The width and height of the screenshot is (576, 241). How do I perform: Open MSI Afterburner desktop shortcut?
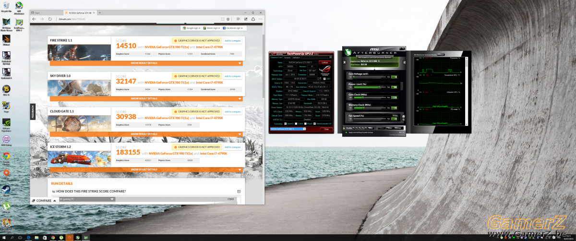pyautogui.click(x=19, y=6)
